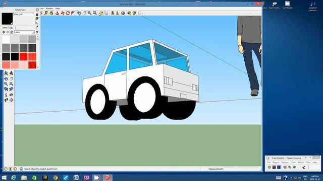Viewport: 323px width, 181px height.
Task: Click the current black material preview
Action: [7, 19]
